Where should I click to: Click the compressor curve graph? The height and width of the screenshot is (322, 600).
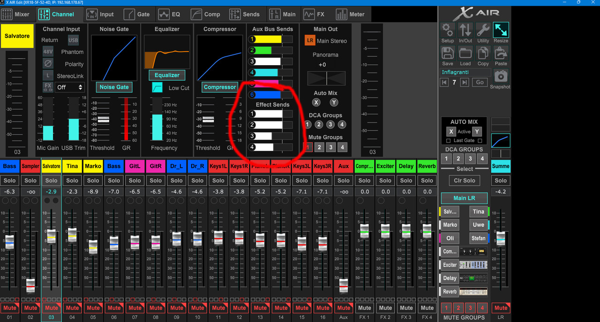220,58
